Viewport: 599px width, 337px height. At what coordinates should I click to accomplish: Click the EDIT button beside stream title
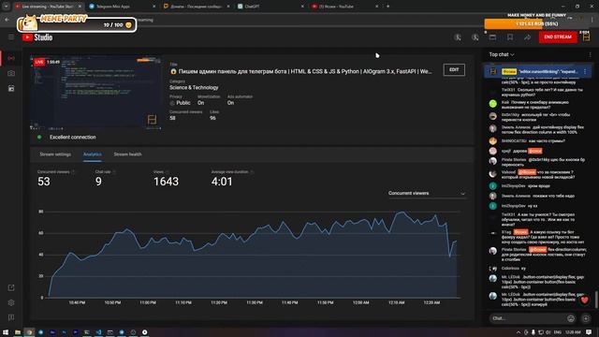pos(454,69)
